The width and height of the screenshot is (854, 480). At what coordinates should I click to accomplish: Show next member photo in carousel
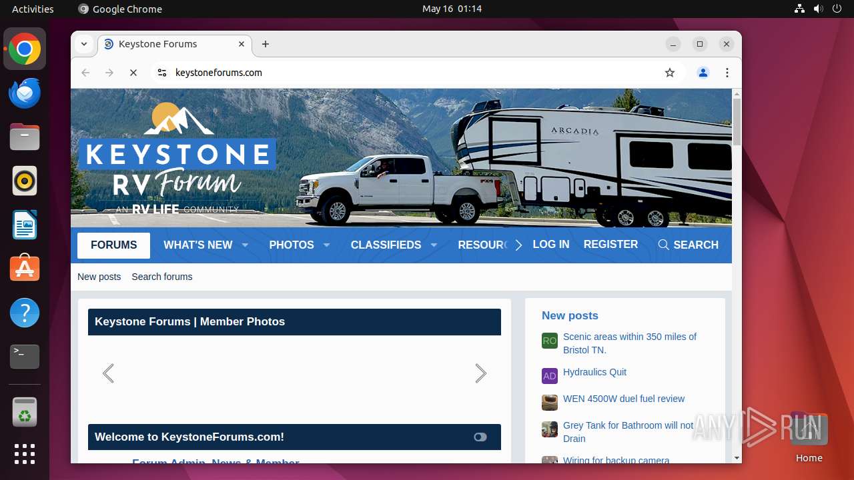[480, 373]
